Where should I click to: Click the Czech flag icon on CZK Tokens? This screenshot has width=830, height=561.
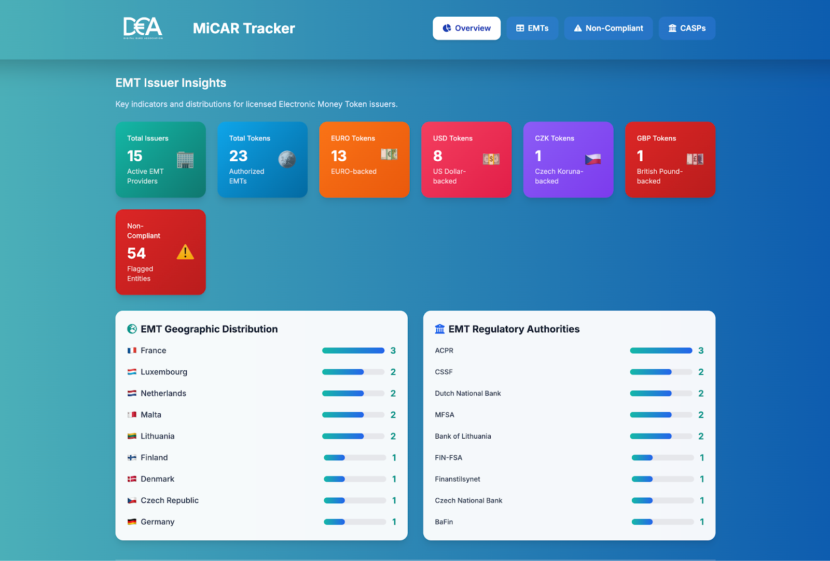[593, 159]
